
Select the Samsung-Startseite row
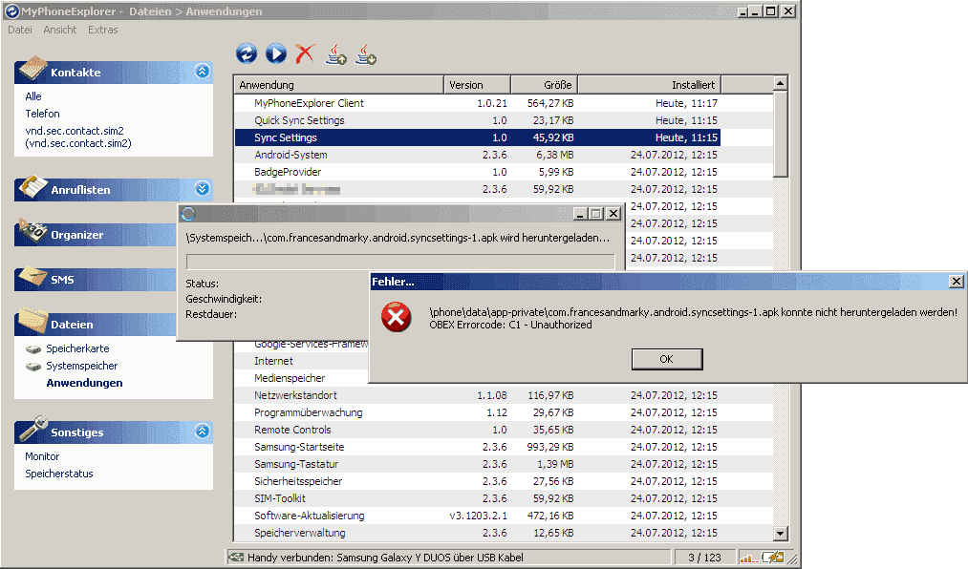coord(504,447)
